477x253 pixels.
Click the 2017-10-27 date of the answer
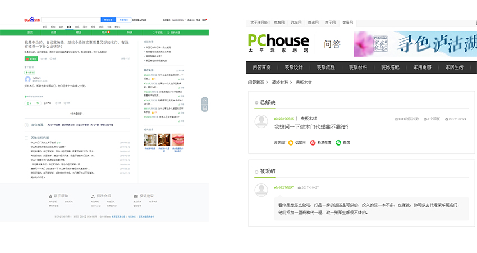(x=309, y=187)
